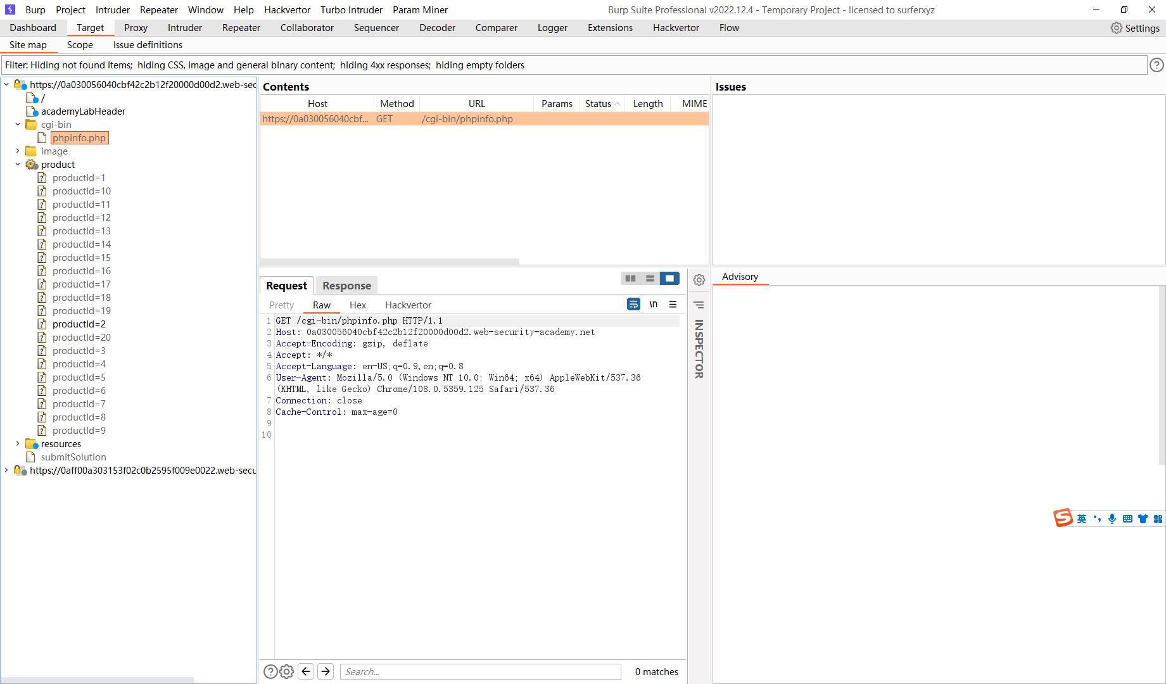Select productId=2 tree item
Viewport: 1166px width, 684px height.
[79, 324]
